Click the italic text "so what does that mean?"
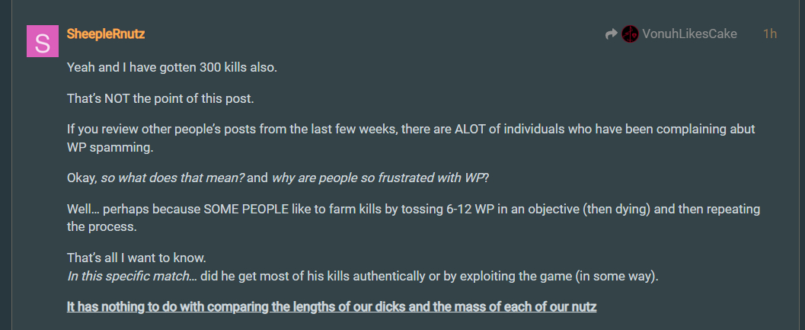The height and width of the screenshot is (330, 805). pos(172,178)
